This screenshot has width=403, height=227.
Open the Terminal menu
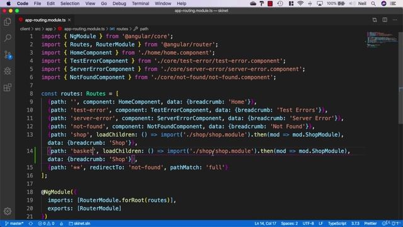[140, 3]
